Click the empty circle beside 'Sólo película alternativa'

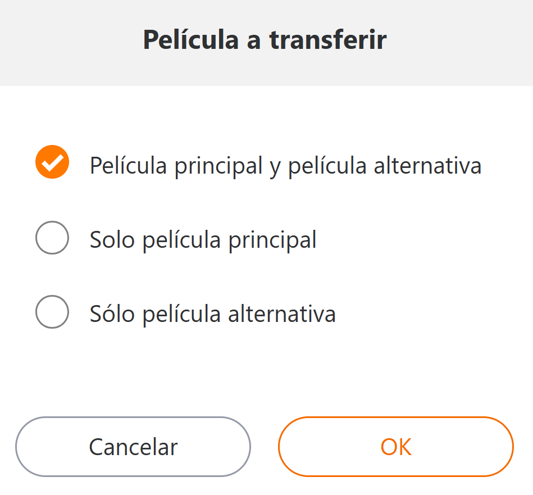52,312
